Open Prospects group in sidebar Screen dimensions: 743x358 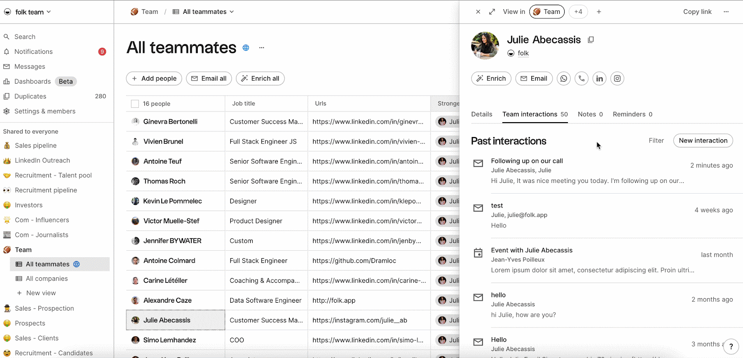(30, 323)
